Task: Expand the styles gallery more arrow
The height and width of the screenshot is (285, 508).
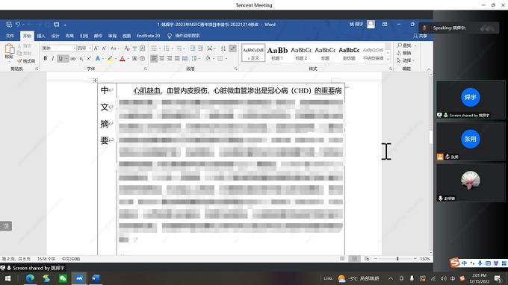Action: pos(388,60)
